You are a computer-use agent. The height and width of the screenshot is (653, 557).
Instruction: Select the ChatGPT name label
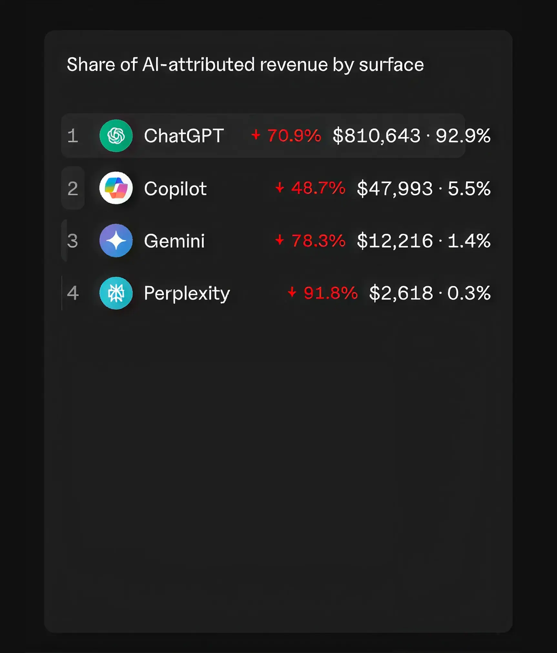[184, 135]
